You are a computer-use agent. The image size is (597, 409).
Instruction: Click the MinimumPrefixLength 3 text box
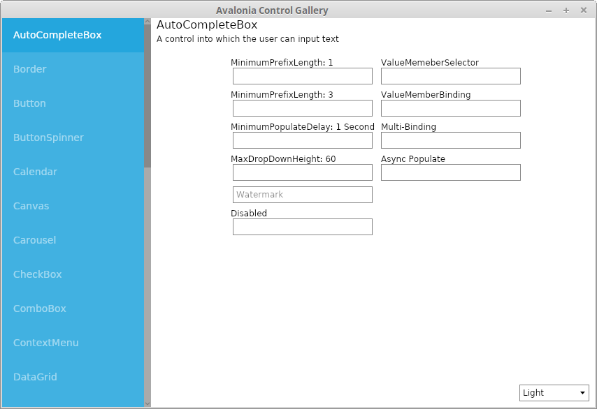click(x=302, y=108)
